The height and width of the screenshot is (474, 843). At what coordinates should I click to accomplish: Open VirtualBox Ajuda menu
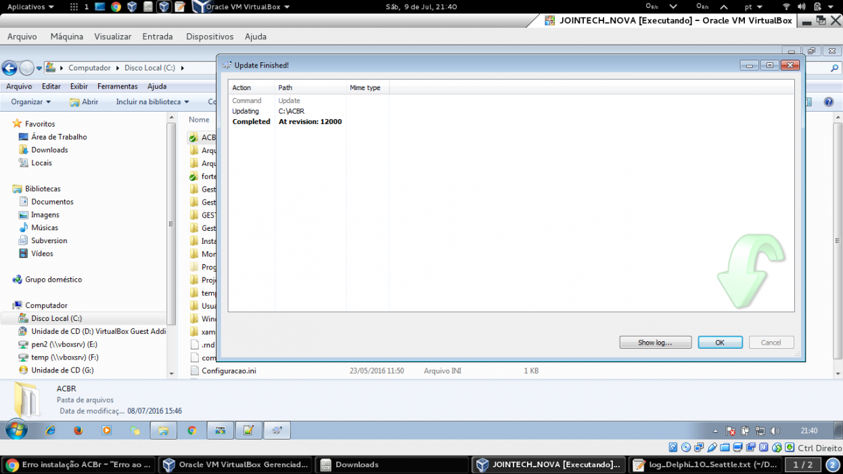(x=256, y=37)
